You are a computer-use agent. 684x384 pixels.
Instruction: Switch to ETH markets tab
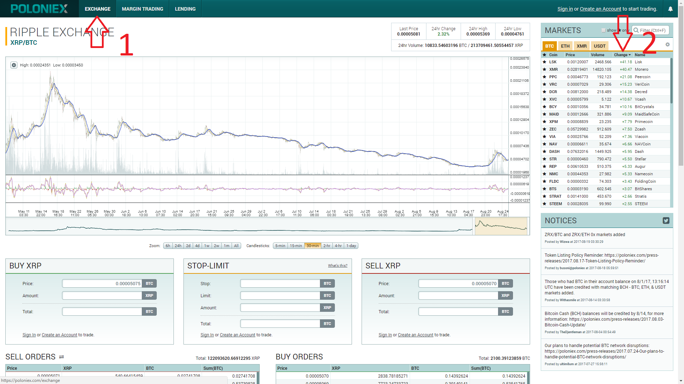[565, 46]
